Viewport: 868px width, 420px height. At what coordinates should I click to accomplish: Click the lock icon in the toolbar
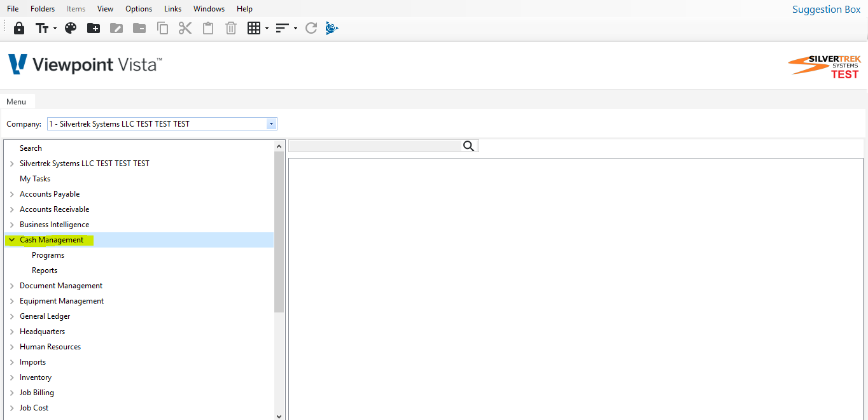pyautogui.click(x=19, y=28)
